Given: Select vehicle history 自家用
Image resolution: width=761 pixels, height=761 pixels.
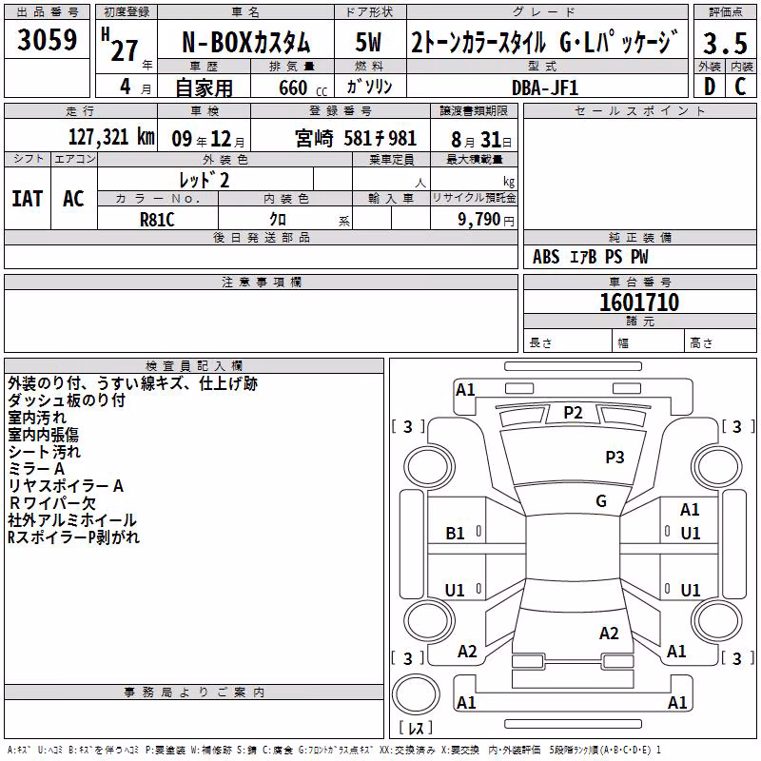Looking at the screenshot, I should tap(204, 88).
